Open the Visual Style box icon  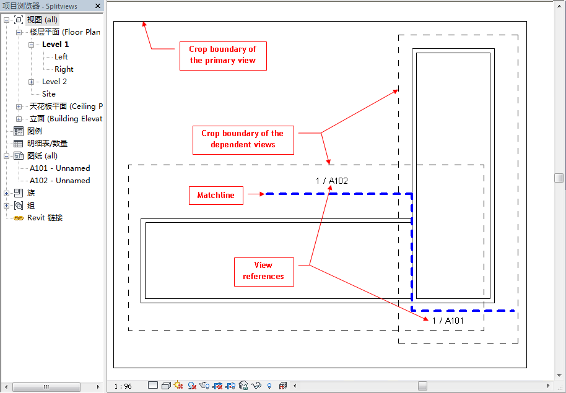pos(166,386)
